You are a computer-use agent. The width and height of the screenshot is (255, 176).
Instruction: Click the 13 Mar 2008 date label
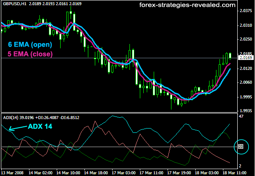tap(13, 173)
